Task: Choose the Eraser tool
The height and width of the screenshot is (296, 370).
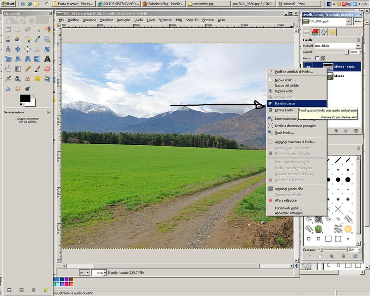Action: [47, 68]
